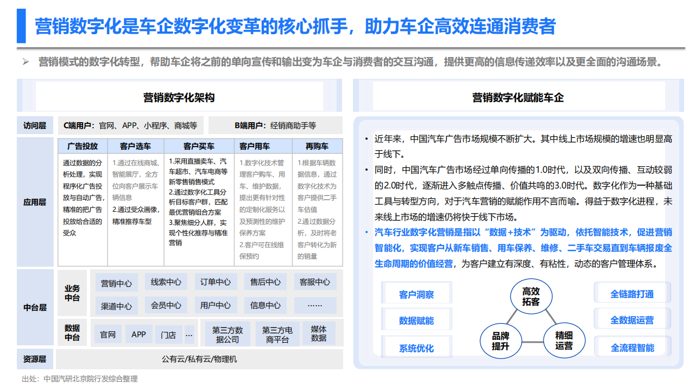Select the 数据赋能 tag
Screen dimensions: 695x391
(x=416, y=320)
